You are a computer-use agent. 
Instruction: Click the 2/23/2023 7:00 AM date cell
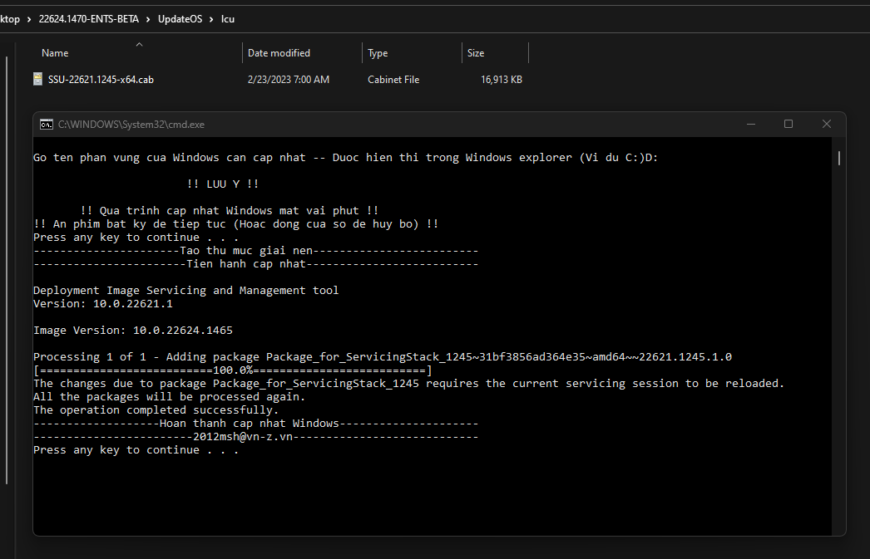click(x=288, y=80)
